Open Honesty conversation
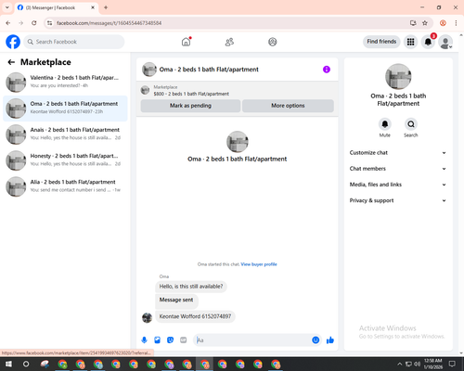The image size is (464, 371). tap(65, 160)
